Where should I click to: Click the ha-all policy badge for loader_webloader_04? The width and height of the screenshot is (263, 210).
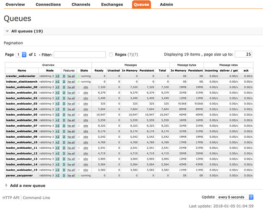click(x=71, y=109)
